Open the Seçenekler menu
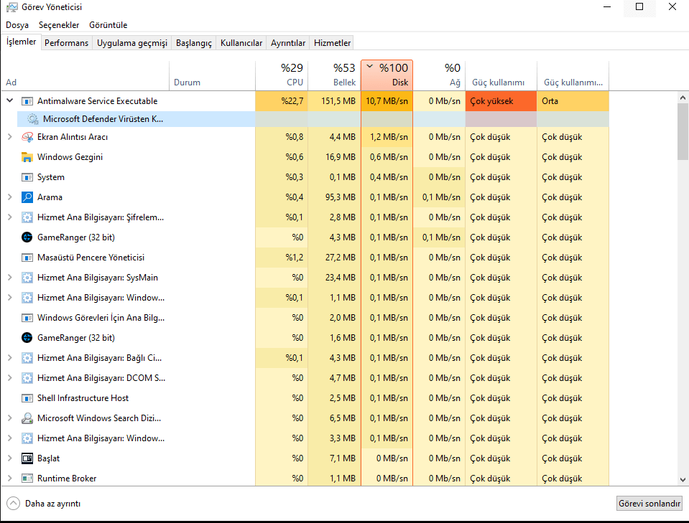The image size is (689, 523). 59,25
